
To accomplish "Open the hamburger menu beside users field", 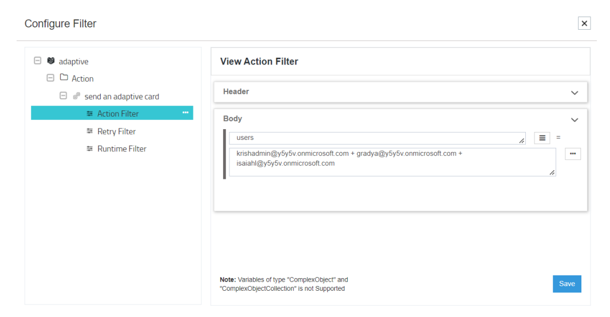I will pos(542,138).
